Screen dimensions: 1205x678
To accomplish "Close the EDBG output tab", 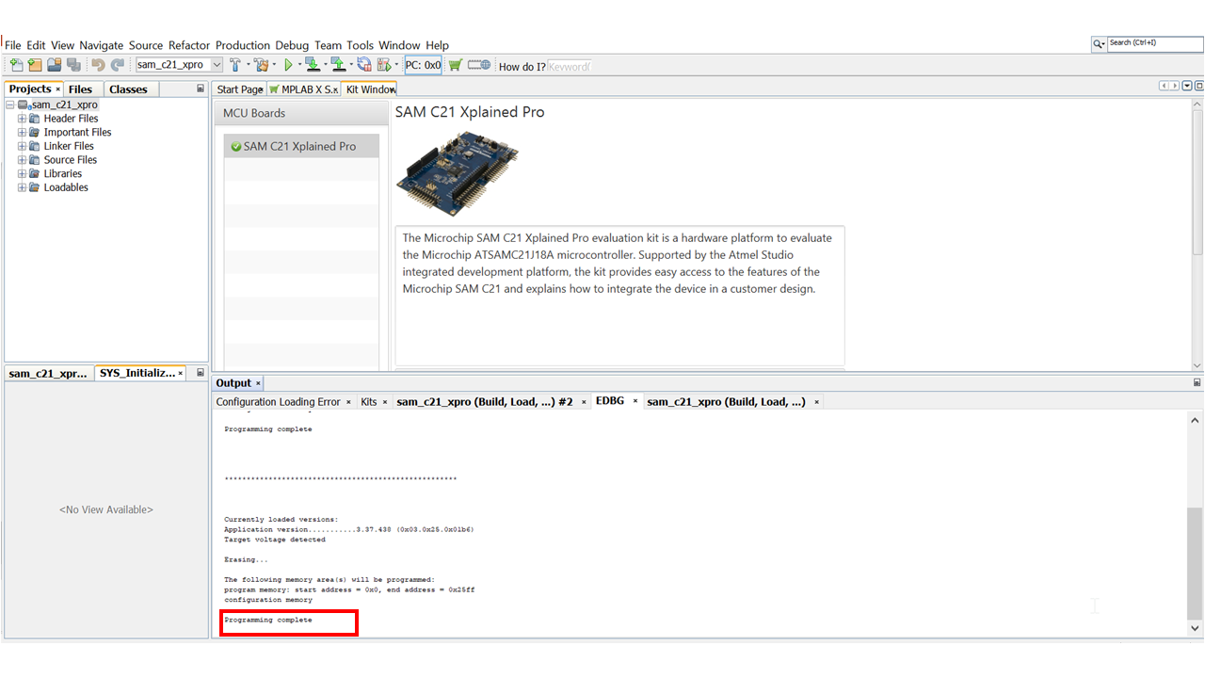I will (x=635, y=401).
